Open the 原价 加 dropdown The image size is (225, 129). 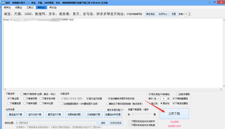(x=156, y=99)
